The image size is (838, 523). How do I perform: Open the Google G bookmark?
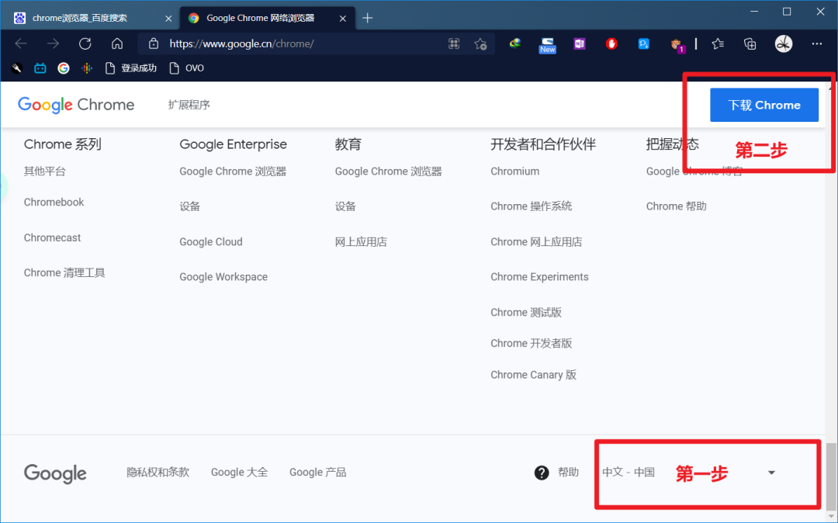pyautogui.click(x=64, y=68)
